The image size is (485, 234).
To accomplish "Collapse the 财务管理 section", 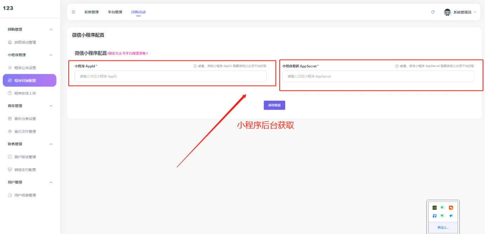I will 51,144.
